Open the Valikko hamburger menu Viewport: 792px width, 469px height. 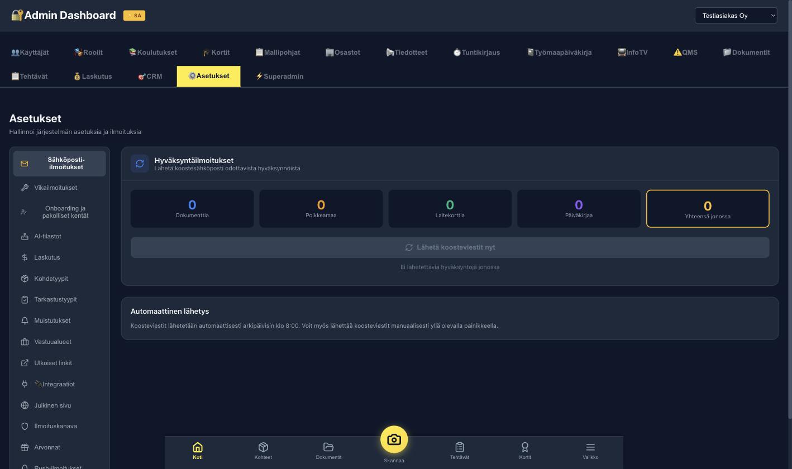click(590, 451)
